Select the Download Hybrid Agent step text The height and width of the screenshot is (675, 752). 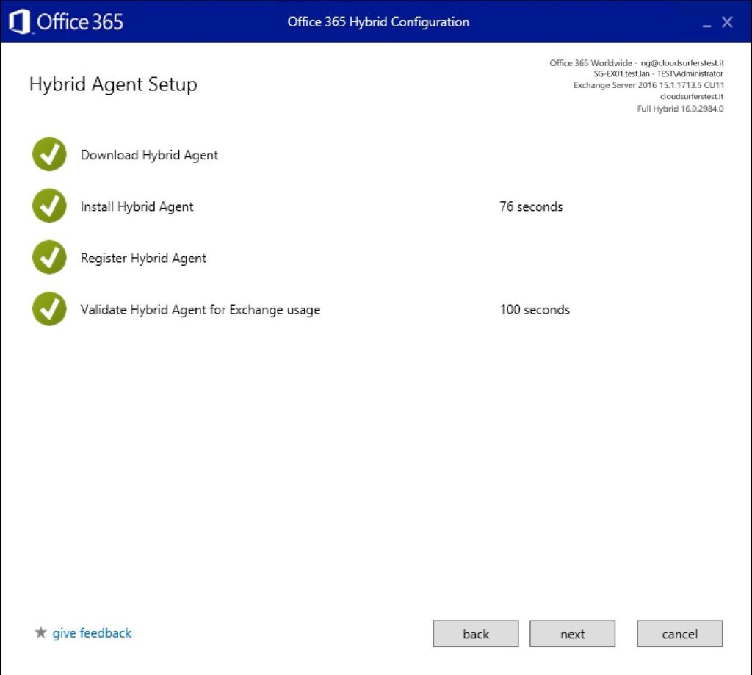[x=149, y=155]
